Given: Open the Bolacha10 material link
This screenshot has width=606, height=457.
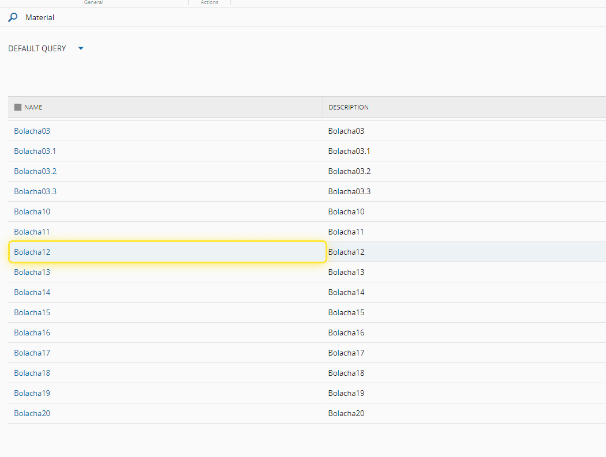Looking at the screenshot, I should click(x=32, y=211).
